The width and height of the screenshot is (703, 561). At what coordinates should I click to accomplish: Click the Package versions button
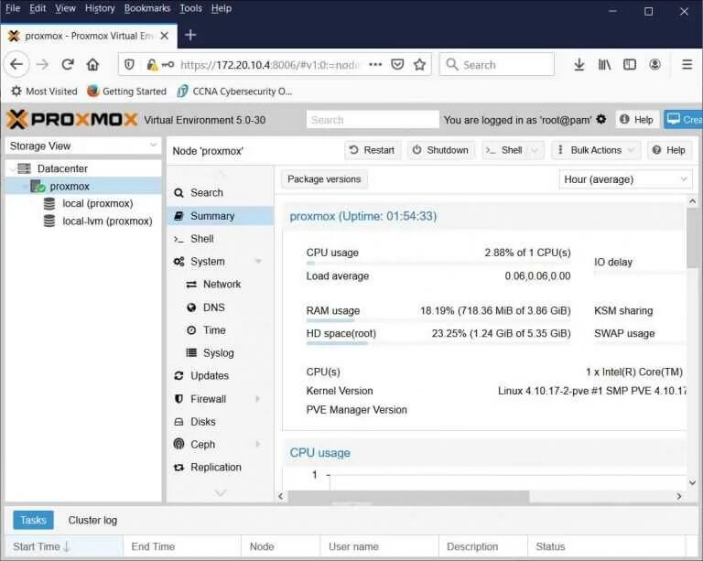[x=324, y=179]
